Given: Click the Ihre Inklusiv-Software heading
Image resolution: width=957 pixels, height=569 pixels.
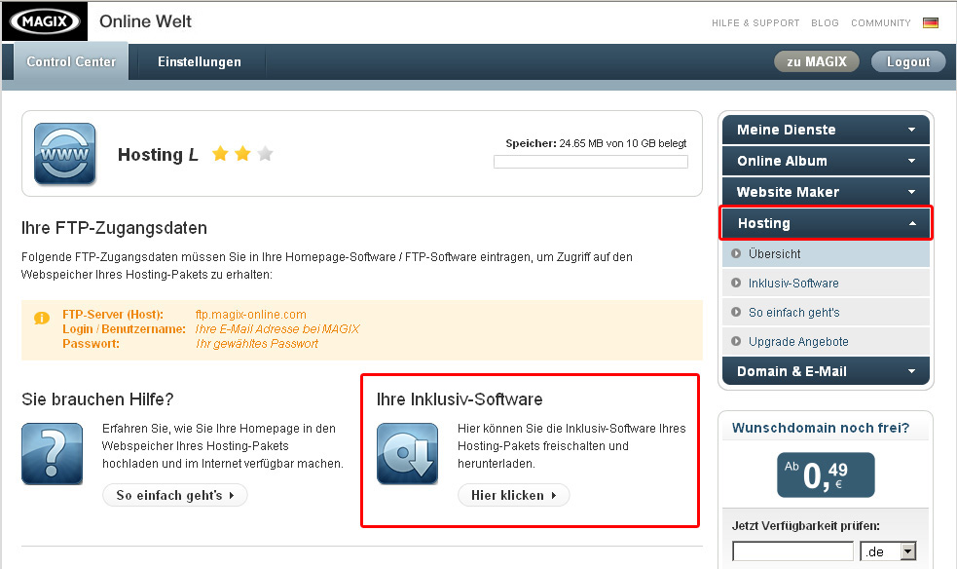Looking at the screenshot, I should tap(460, 399).
